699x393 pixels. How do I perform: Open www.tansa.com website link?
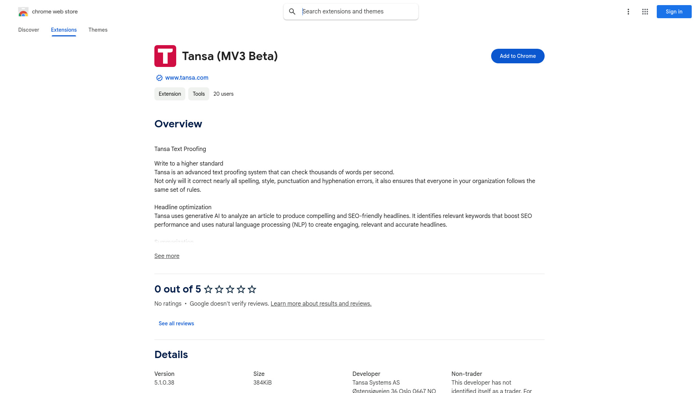click(186, 78)
